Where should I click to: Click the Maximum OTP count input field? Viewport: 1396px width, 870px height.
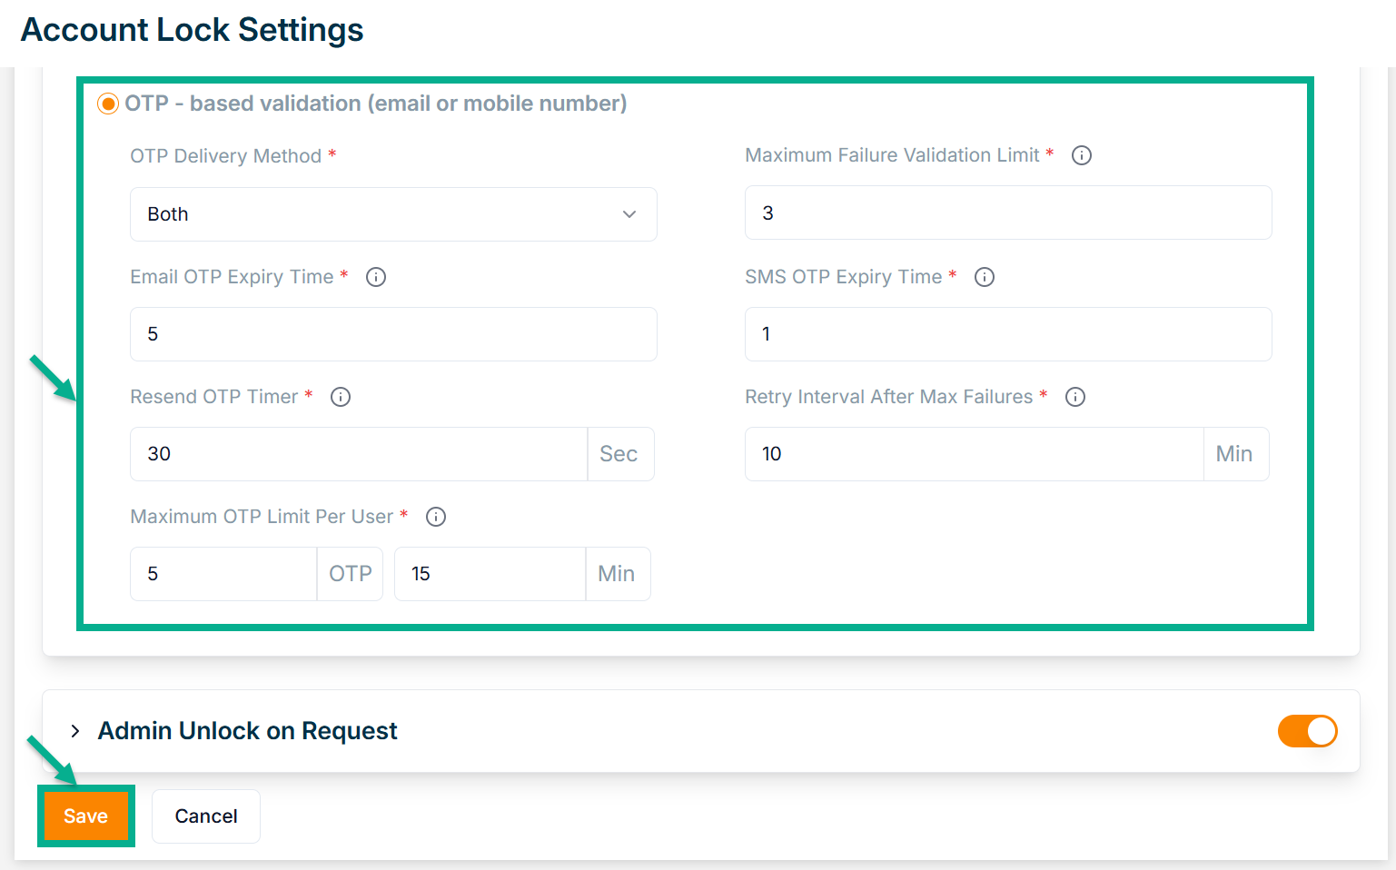pos(223,574)
